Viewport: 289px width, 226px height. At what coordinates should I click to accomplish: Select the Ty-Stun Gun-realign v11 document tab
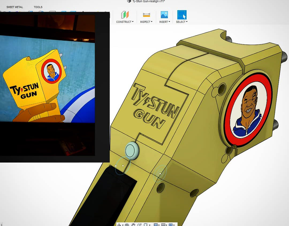coord(146,1)
